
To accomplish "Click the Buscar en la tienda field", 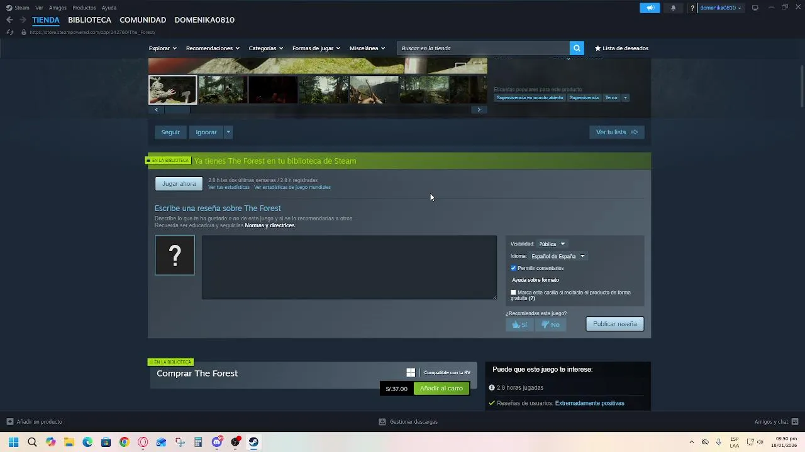I will pos(484,48).
